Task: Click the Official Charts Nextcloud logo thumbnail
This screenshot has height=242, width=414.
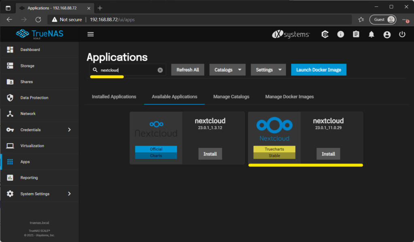Action: (x=156, y=129)
